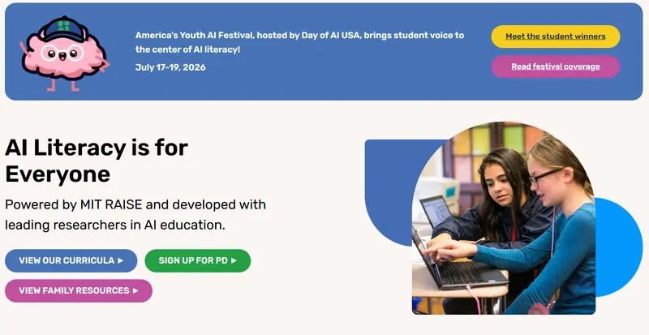
Task: Click the laptop screen in the hero photo
Action: pos(436,212)
